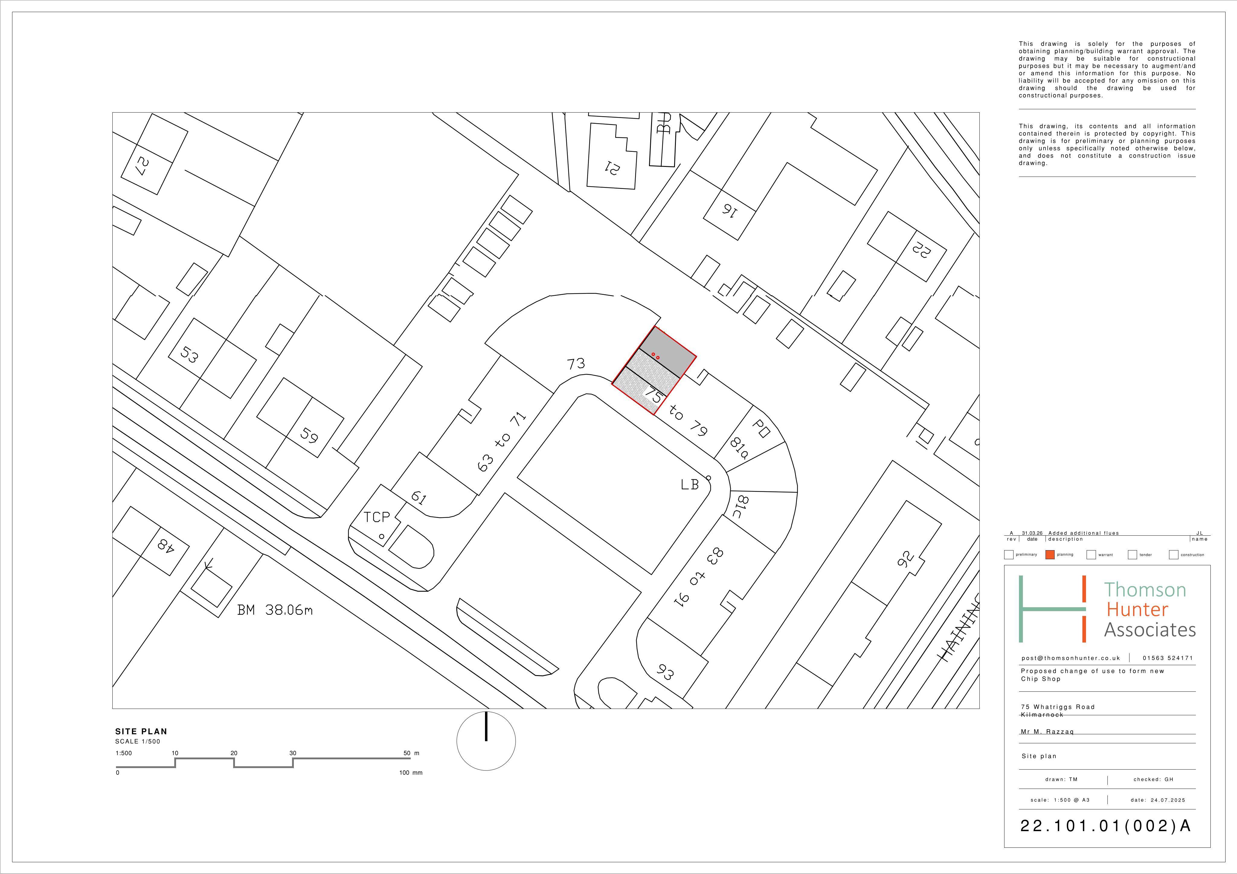Tick the warrant status checkbox
Viewport: 1237px width, 874px height.
coord(1091,555)
